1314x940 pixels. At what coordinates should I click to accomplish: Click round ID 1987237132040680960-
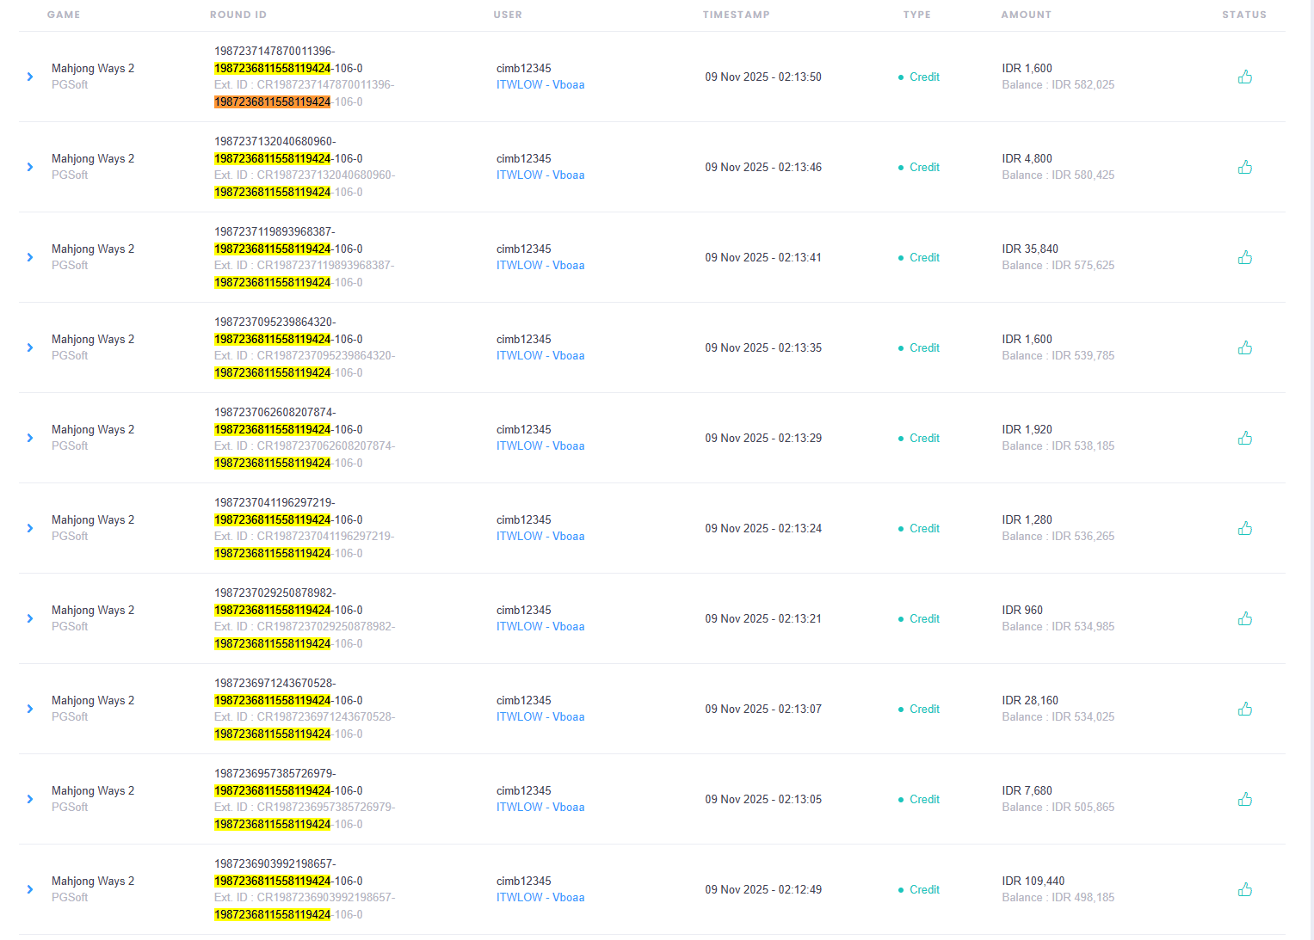click(275, 141)
